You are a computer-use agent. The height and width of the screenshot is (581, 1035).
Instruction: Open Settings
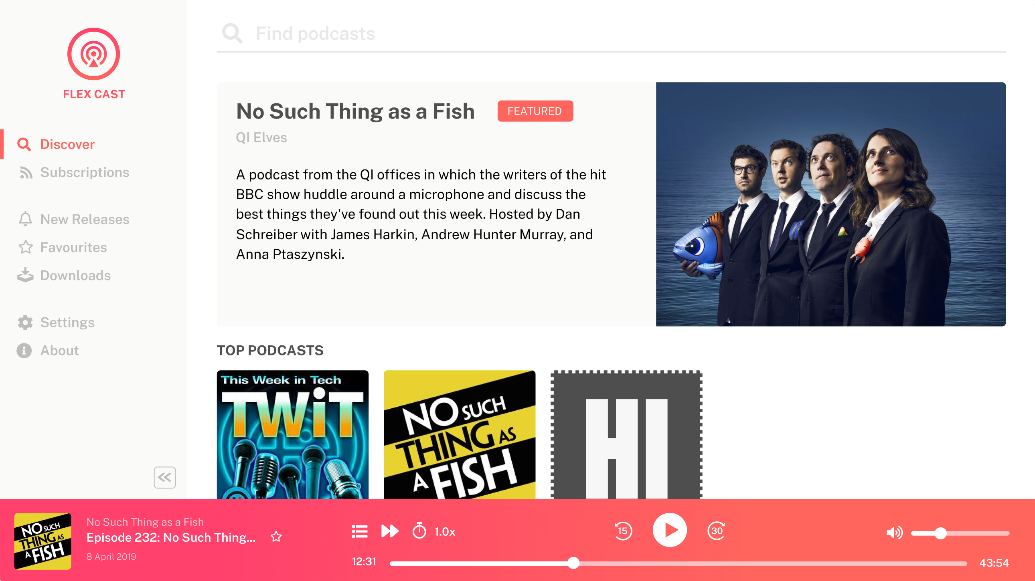(x=56, y=323)
